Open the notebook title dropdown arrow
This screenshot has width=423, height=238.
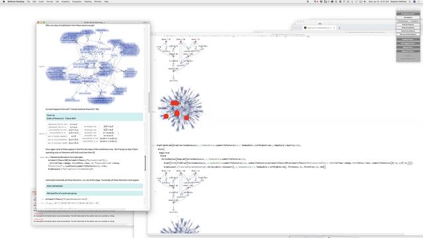coord(104,22)
